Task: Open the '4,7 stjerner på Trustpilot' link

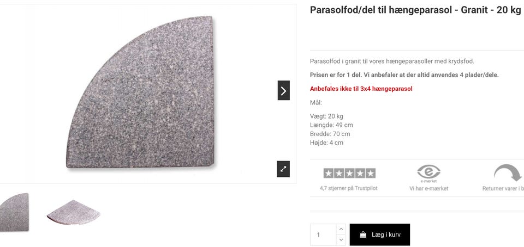Action: point(349,188)
